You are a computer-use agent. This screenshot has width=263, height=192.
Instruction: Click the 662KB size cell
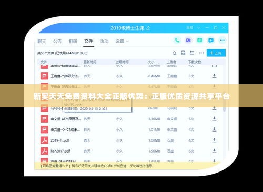coord(153,108)
